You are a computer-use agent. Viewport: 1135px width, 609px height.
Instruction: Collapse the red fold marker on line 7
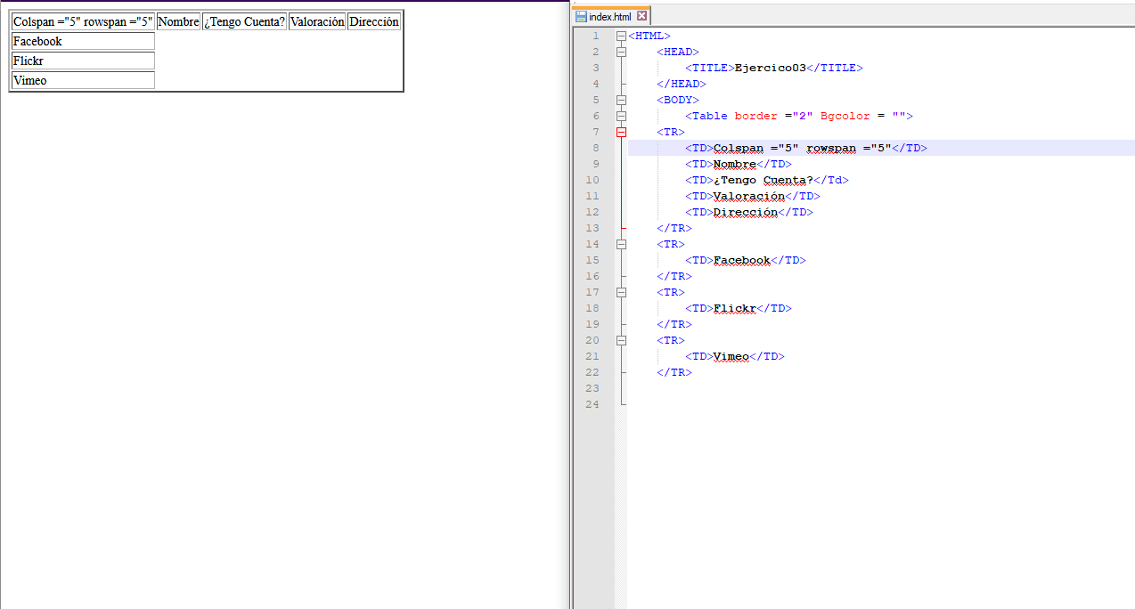[x=621, y=132]
